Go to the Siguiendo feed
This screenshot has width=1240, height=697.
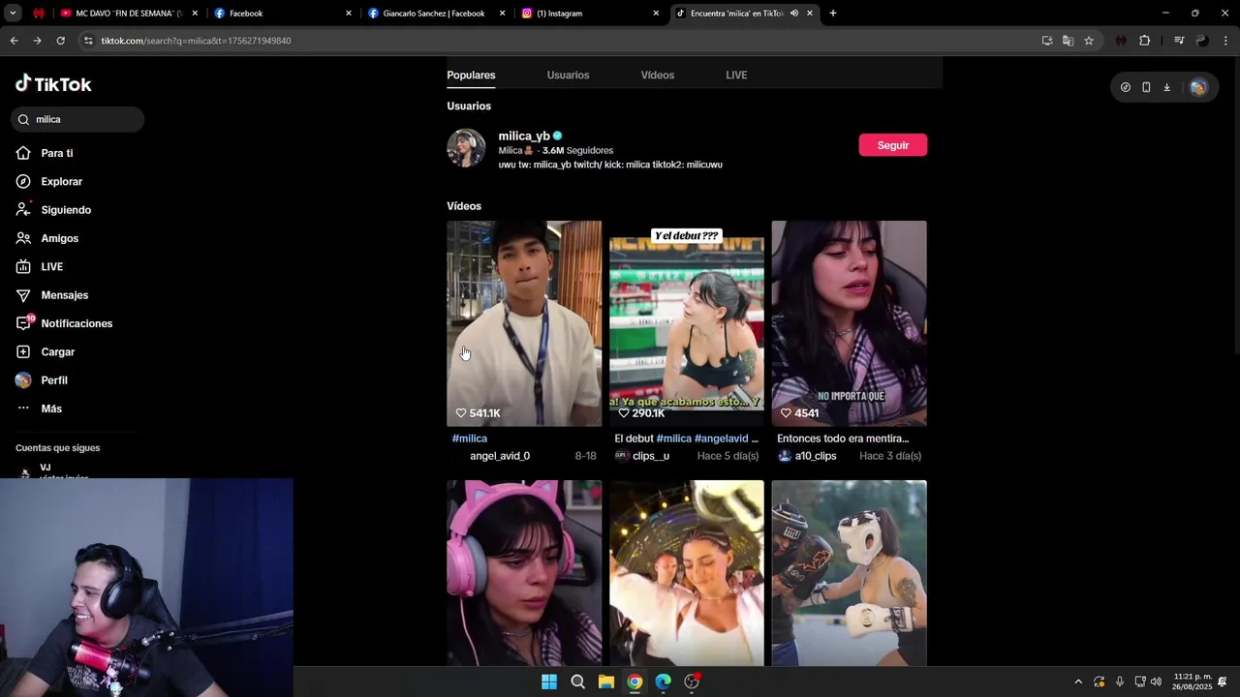(x=66, y=210)
